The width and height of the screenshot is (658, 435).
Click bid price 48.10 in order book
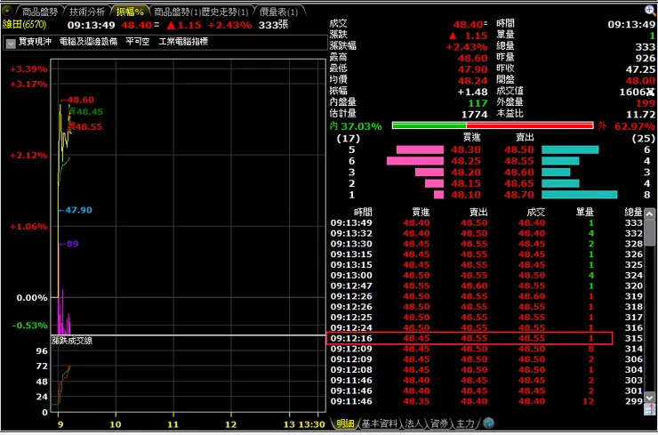(466, 195)
